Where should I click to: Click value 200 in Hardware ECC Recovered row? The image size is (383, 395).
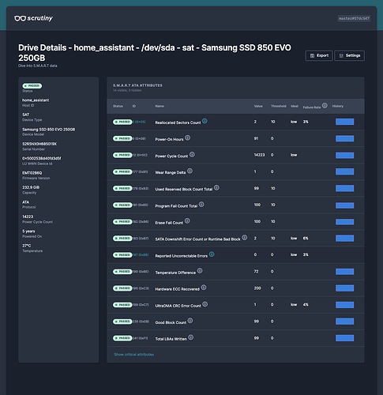point(257,288)
